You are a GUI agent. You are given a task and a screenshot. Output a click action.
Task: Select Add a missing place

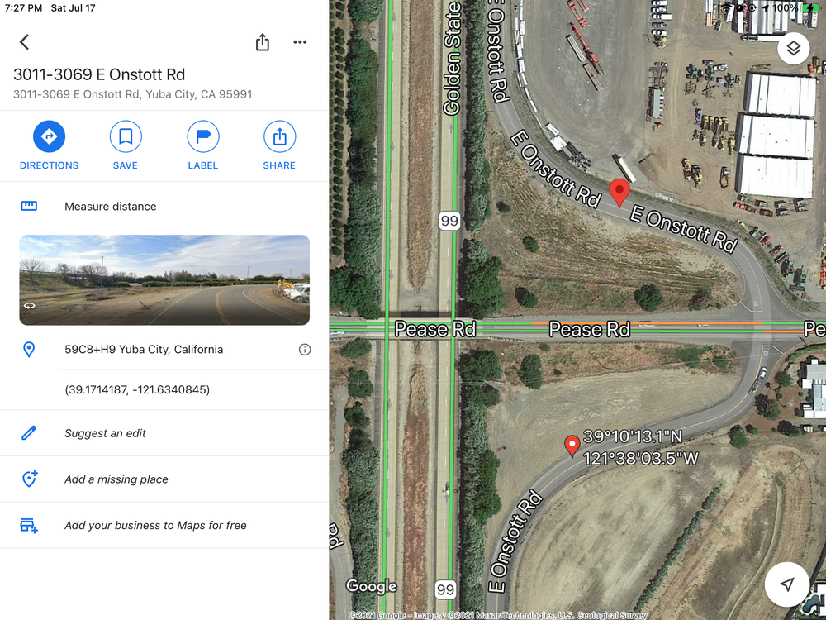pos(164,479)
